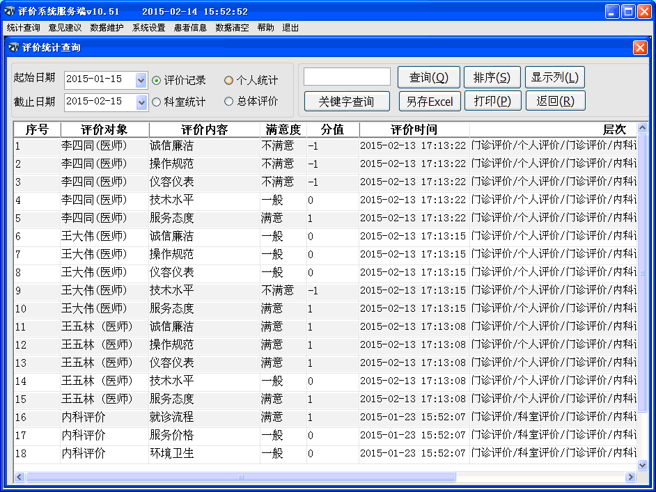The image size is (656, 492).
Task: Click the horizontal scrollbar thumb
Action: point(241,477)
